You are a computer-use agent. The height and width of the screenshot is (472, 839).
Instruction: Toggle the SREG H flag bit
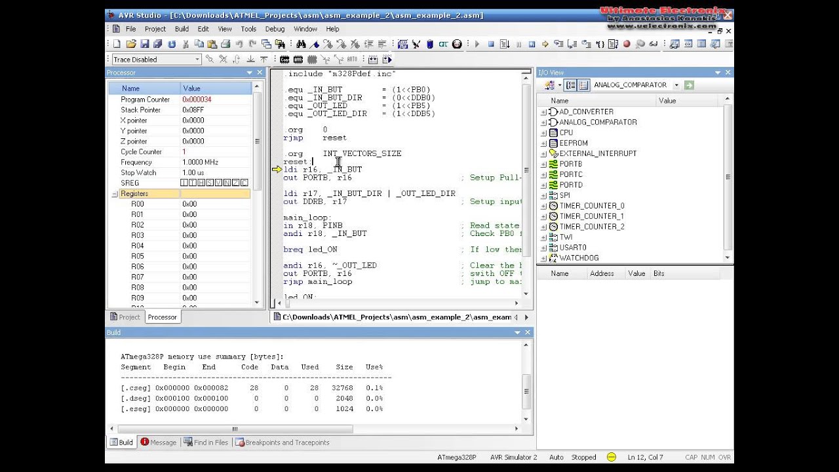[201, 182]
